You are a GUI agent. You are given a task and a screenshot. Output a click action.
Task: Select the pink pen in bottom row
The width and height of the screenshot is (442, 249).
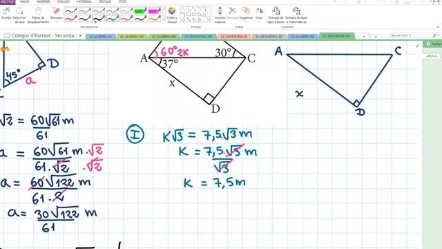(x=126, y=19)
